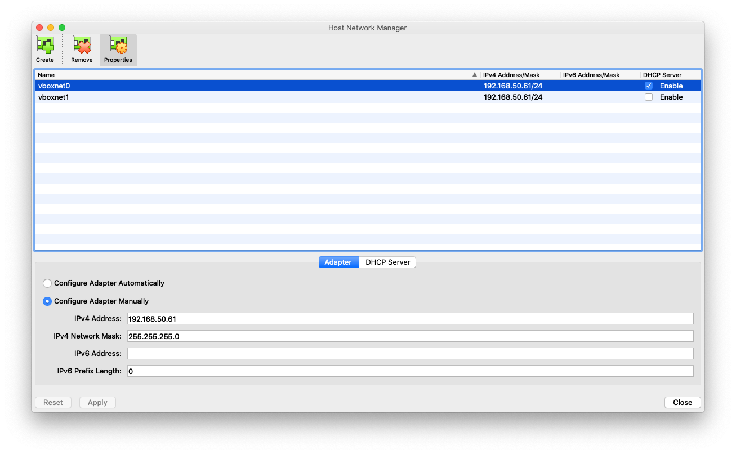Uncheck DHCP Server Enable for vboxnet0
The image size is (736, 454).
click(649, 86)
